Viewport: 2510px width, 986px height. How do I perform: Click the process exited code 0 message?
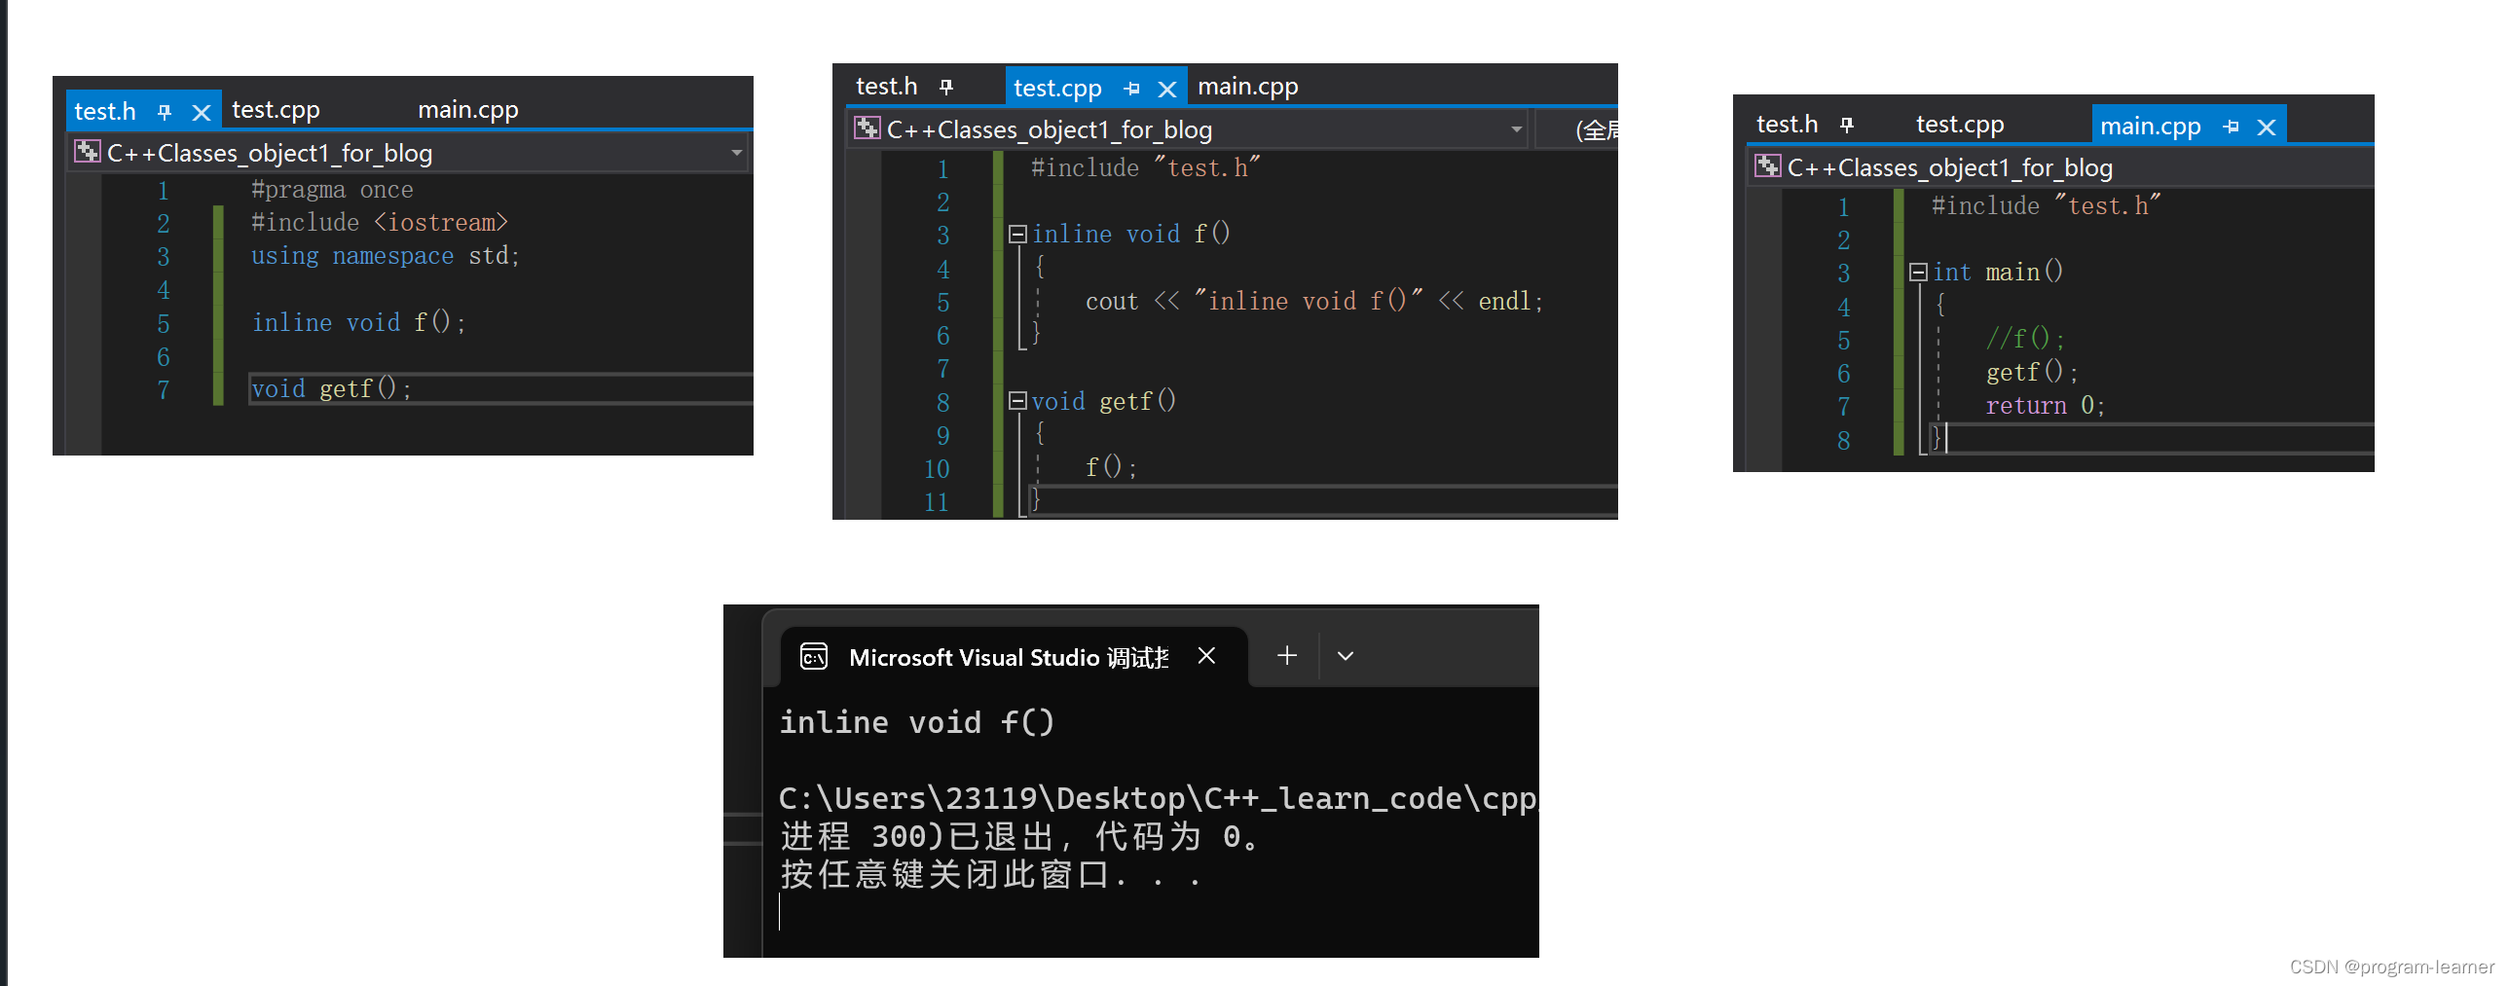tap(1019, 837)
